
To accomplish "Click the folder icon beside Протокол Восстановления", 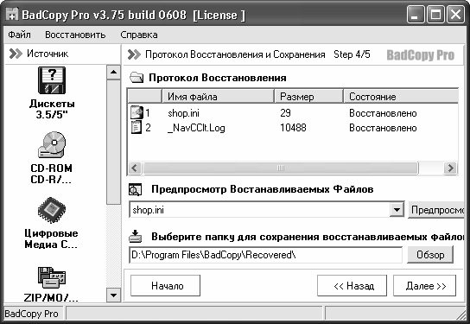I will click(137, 78).
